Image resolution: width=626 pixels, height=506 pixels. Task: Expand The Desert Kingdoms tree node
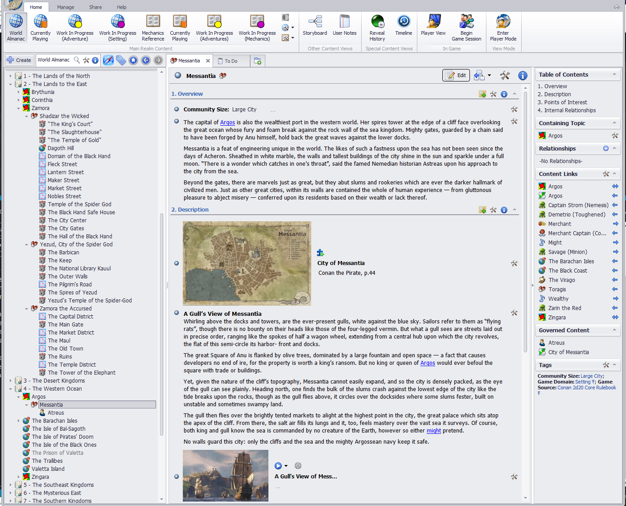click(x=11, y=381)
